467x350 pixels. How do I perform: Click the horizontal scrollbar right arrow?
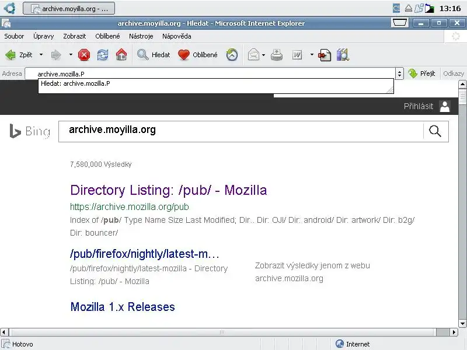coord(454,332)
